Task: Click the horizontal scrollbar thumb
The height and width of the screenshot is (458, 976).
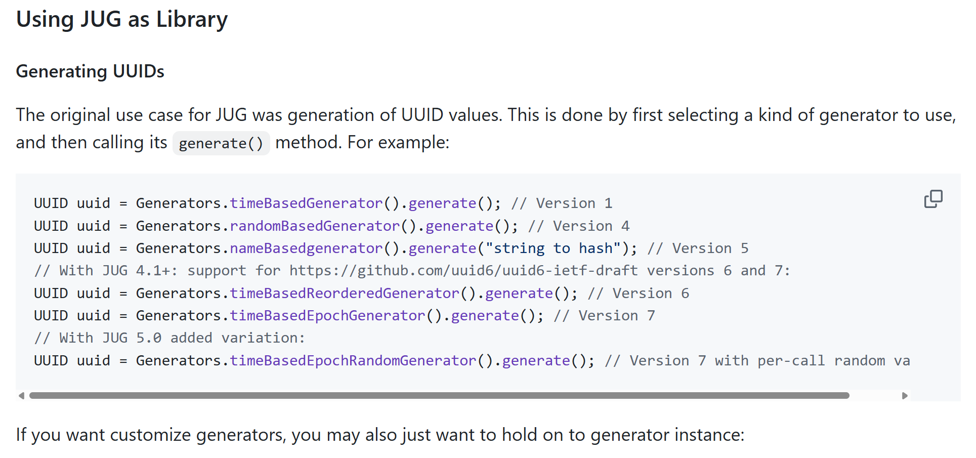Action: tap(439, 396)
